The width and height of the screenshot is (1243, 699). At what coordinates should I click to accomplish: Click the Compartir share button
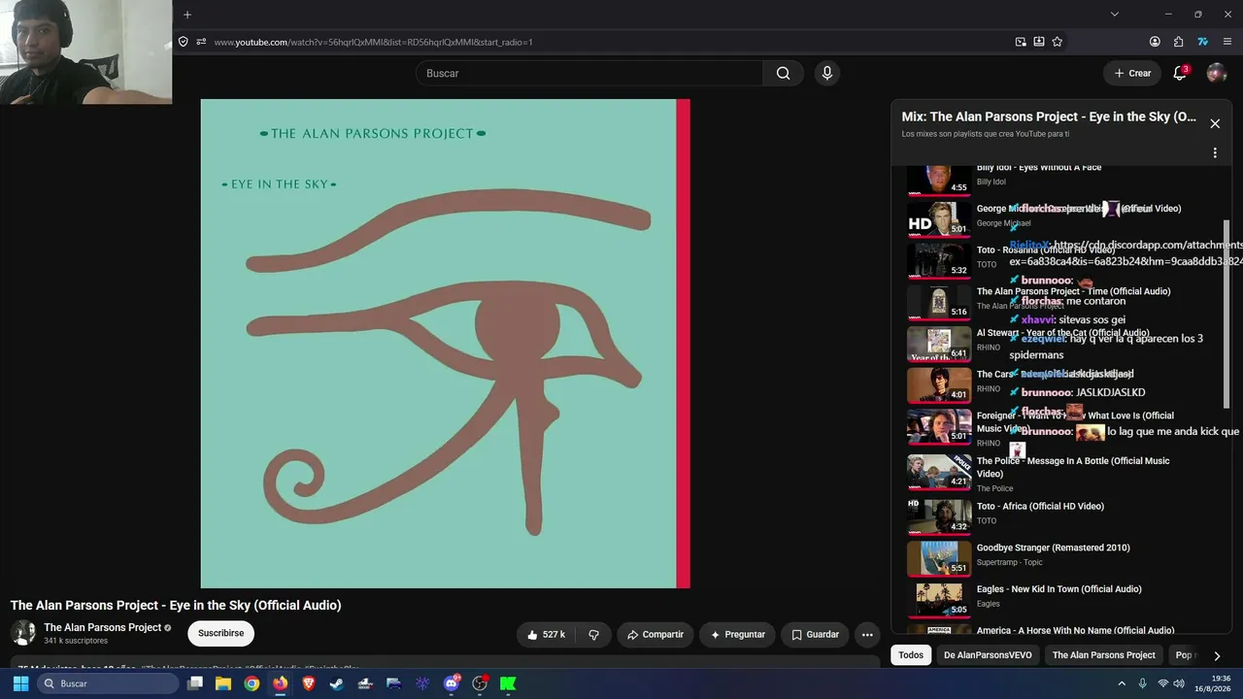tap(655, 635)
